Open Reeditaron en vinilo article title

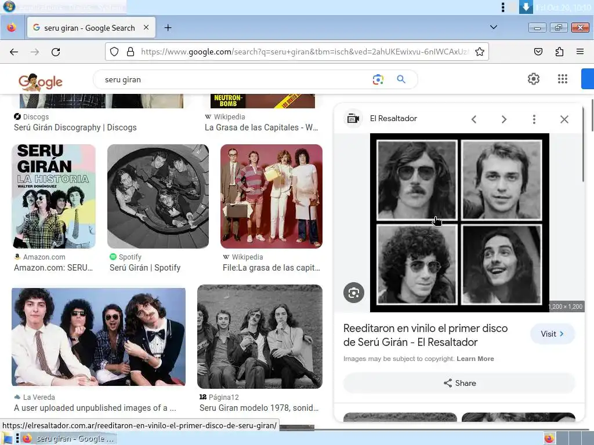[425, 335]
